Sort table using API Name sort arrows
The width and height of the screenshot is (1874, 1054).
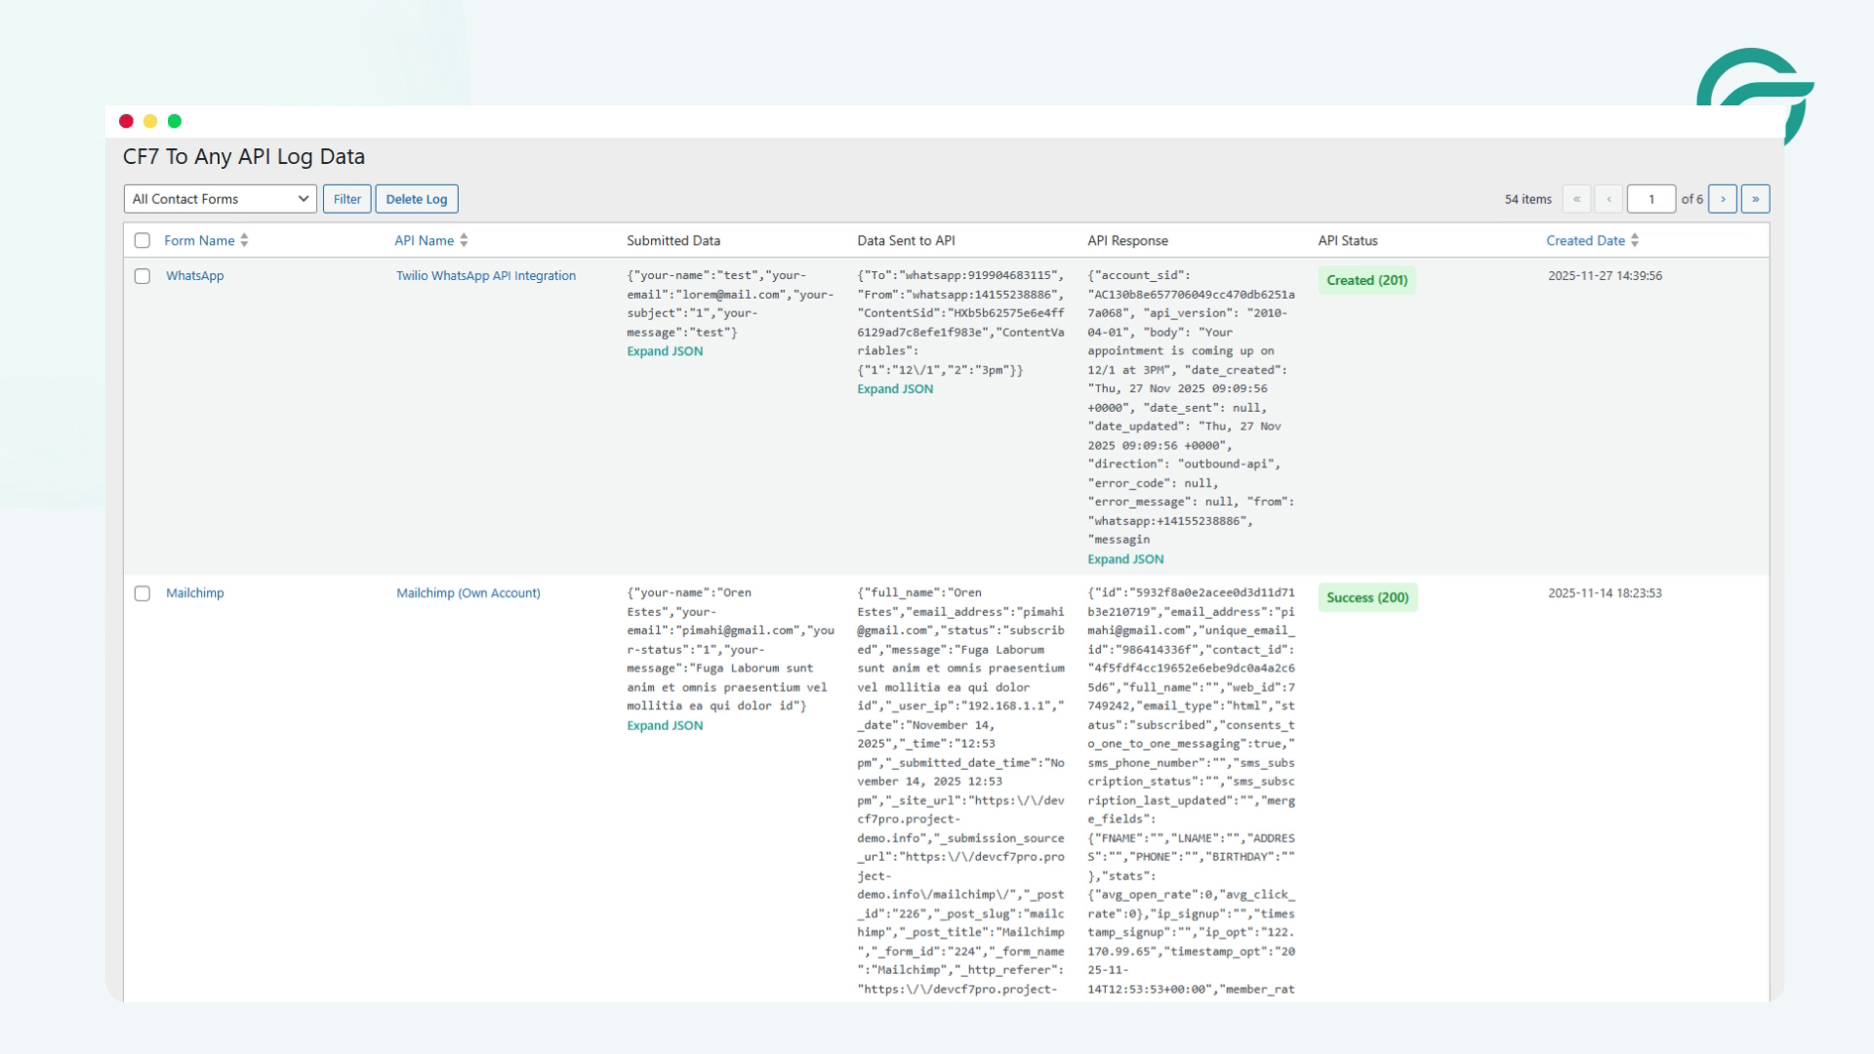(x=464, y=240)
